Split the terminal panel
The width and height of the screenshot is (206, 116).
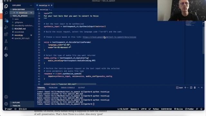pyautogui.click(x=191, y=88)
